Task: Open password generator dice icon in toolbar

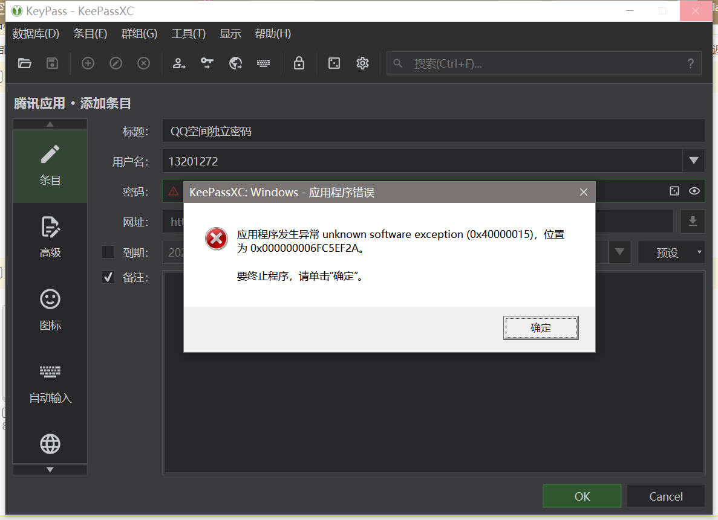Action: [335, 63]
